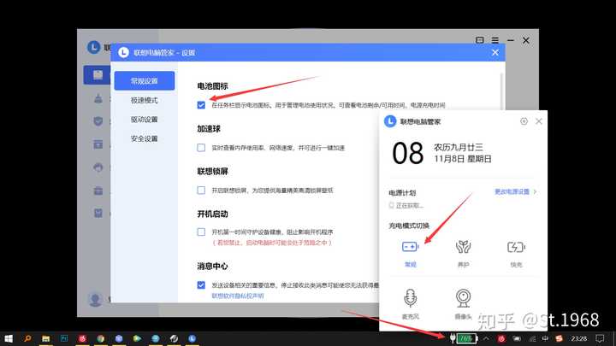Click the 中 input method indicator
616x346 pixels.
545,338
